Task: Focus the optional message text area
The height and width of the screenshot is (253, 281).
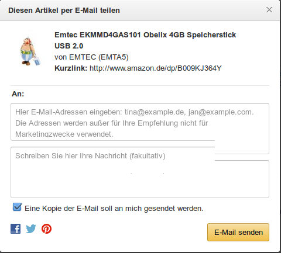Action: coord(140,172)
